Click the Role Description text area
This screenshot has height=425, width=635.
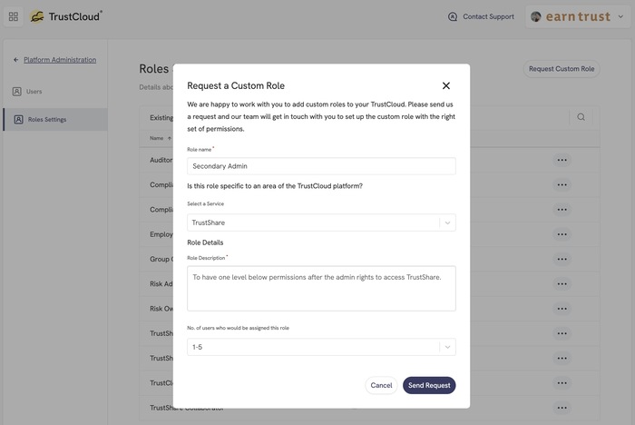tap(321, 289)
